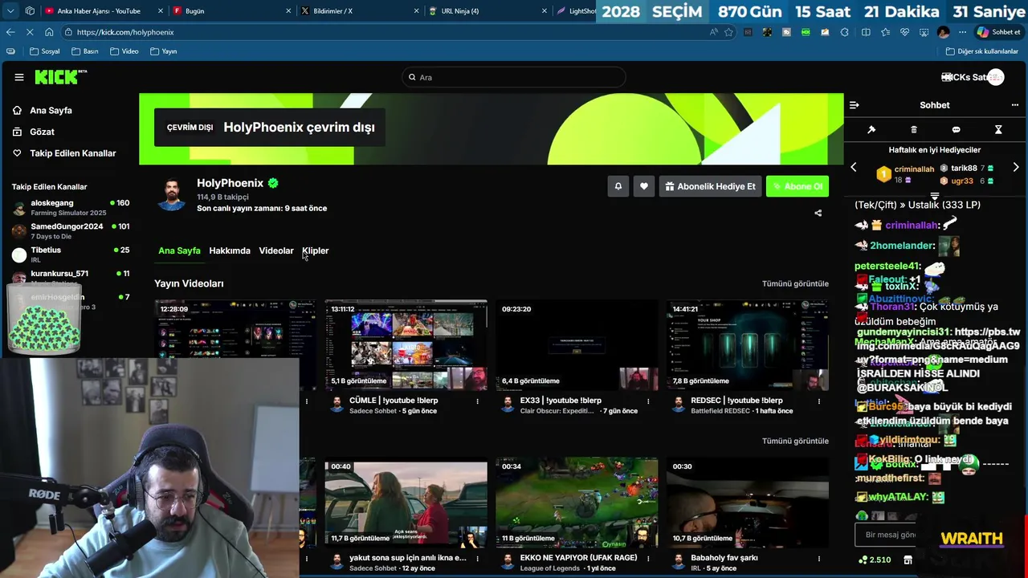Open aloskegang followed channel
1028x578 pixels.
click(71, 208)
